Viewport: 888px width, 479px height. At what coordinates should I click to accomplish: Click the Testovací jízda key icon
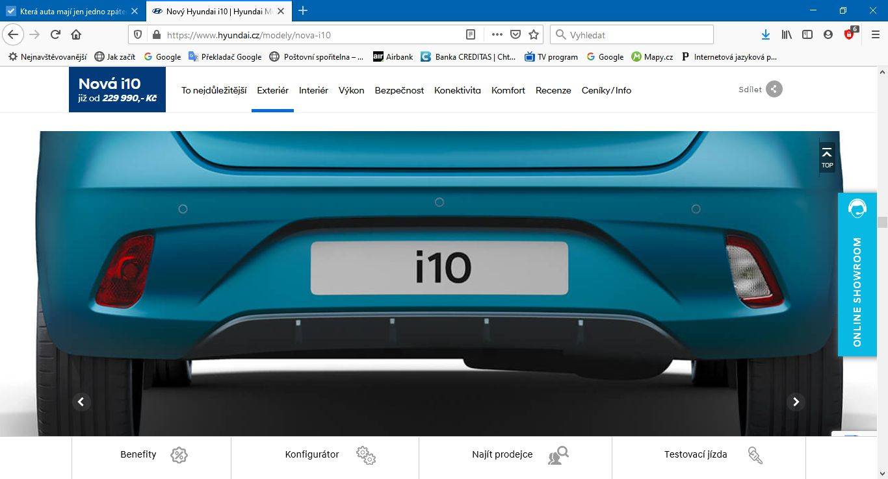point(755,455)
